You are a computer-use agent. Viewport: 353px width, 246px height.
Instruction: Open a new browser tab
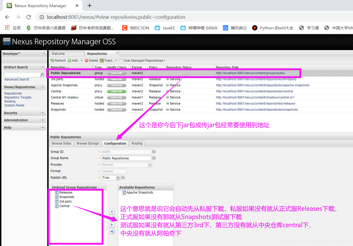point(89,6)
